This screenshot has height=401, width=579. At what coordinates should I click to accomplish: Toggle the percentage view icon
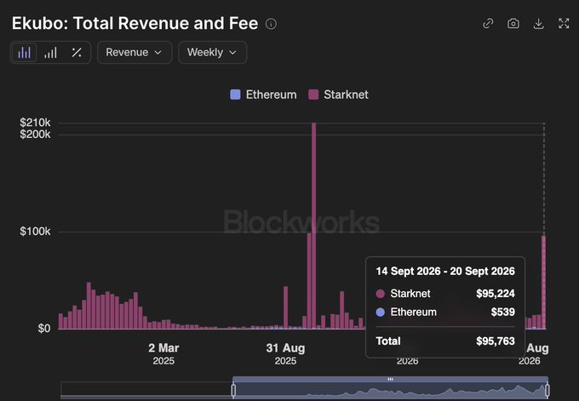(x=77, y=53)
